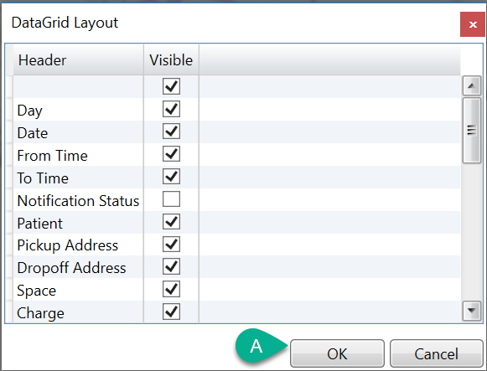487x371 pixels.
Task: Uncheck the Charge visible checkbox
Action: (x=171, y=312)
